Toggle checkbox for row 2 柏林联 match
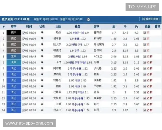Image resolution: width=162 pixels, height=130 pixels. click(24, 39)
